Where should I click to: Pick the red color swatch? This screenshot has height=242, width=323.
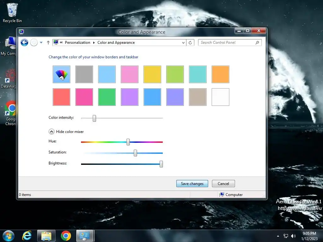[62, 97]
